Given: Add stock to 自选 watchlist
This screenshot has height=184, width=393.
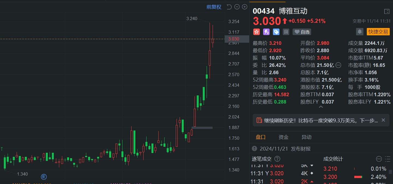Looking at the screenshot, I should click(x=302, y=32).
